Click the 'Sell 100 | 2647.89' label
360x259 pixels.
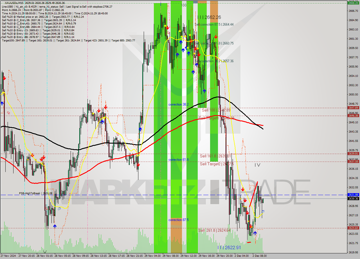(x=216, y=110)
